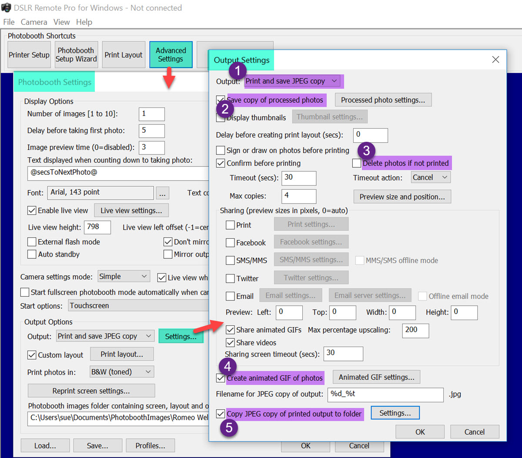Enable the Email sharing checkbox
The height and width of the screenshot is (458, 522).
click(231, 296)
